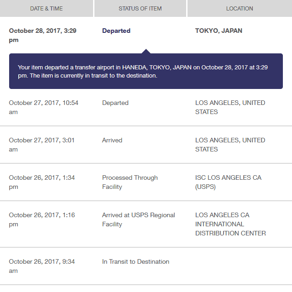Click LOS ANGELES location in the Arrived row
Viewport: 292px width, 292px height.
tap(230, 145)
